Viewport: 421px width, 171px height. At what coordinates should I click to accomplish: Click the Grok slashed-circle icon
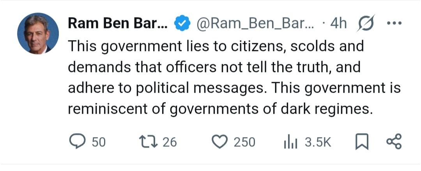pyautogui.click(x=366, y=23)
